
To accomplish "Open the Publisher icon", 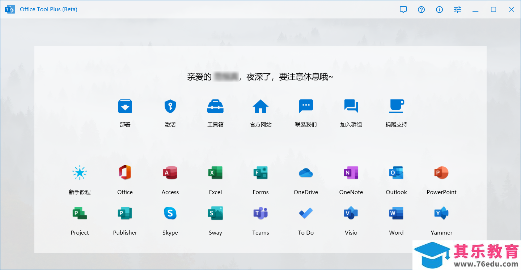I will point(125,213).
